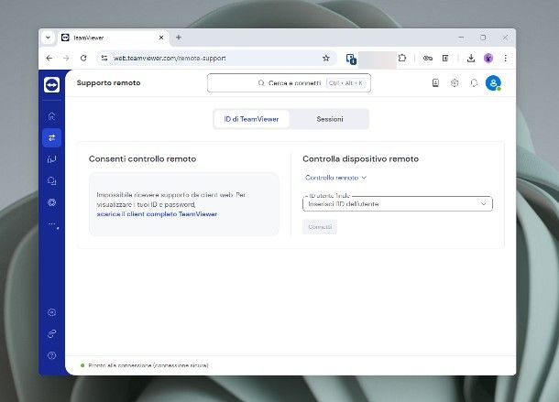Click the Cerca e connetti search box

(x=290, y=83)
